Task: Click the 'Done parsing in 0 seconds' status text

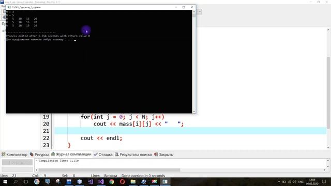Action: pos(143,176)
